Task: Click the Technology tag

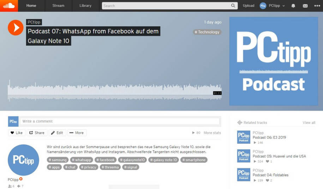Action: pyautogui.click(x=207, y=32)
